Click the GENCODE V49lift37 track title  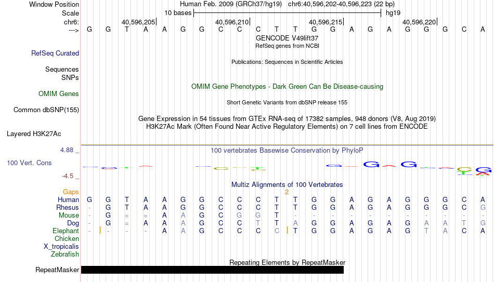click(x=287, y=38)
